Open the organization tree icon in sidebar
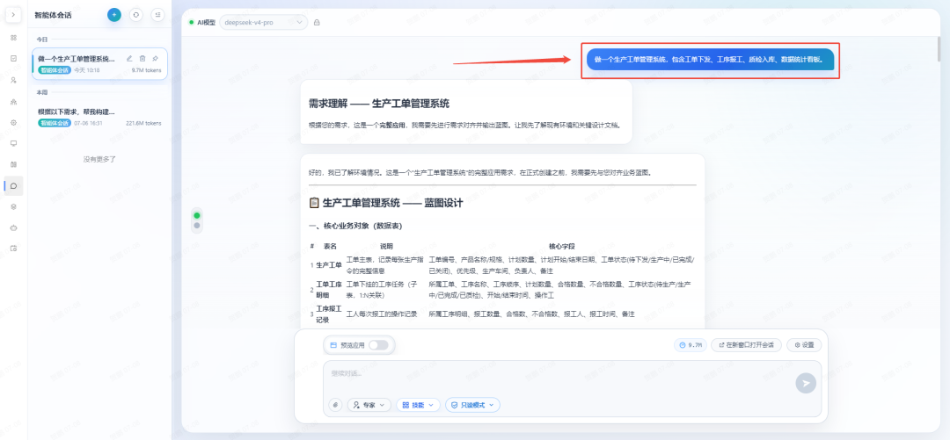The width and height of the screenshot is (950, 440). point(13,101)
